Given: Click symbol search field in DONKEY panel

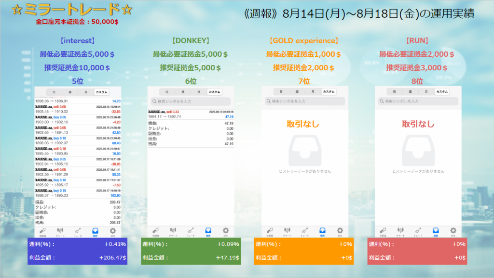Looking at the screenshot, I should 191,101.
